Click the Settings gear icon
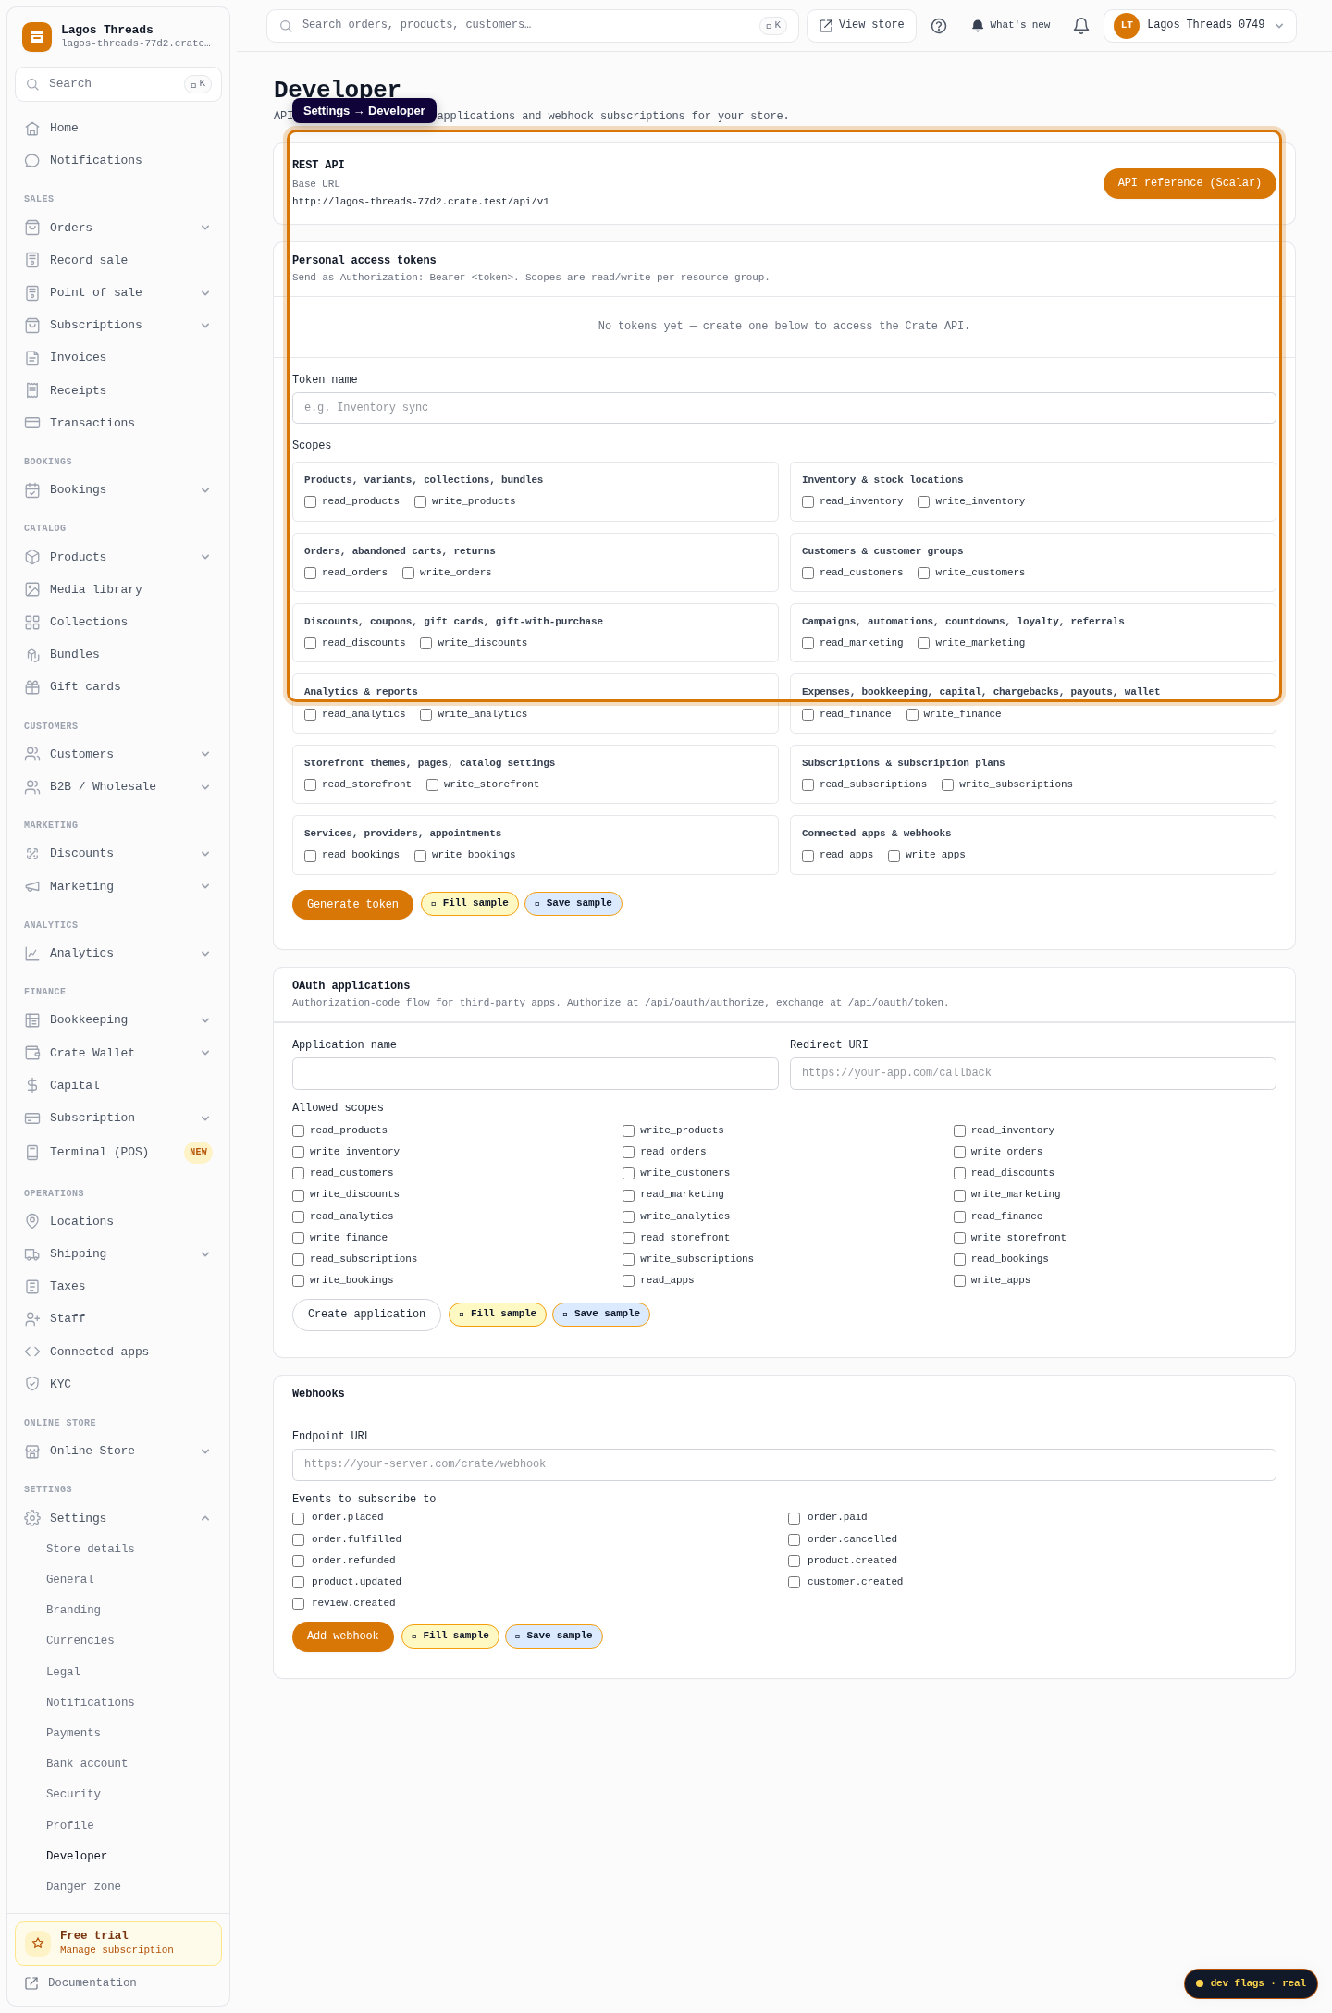 tap(32, 1518)
